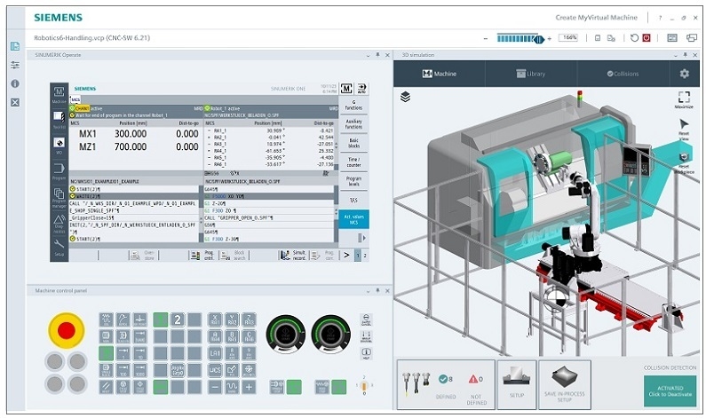Screen dimensions: 706x418
Task: Click the AUTO mode icon
Action: pos(361,89)
